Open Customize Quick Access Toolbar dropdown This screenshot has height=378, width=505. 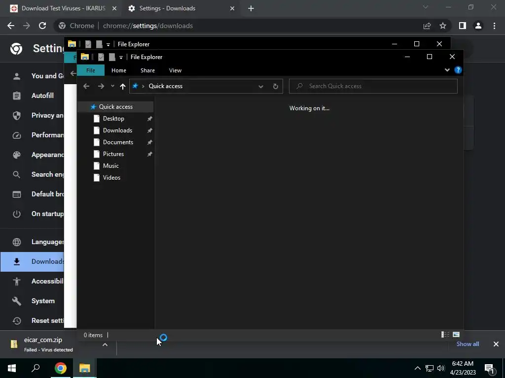121,57
